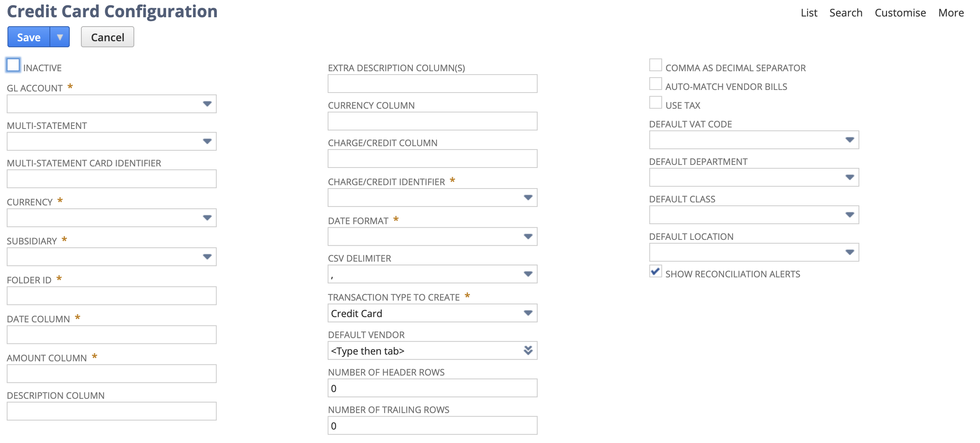
Task: Open the Save button dropdown arrow
Action: [x=59, y=37]
